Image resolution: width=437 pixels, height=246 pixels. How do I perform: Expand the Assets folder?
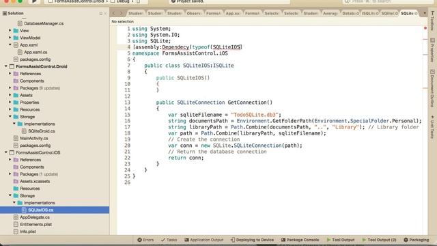pos(10,95)
